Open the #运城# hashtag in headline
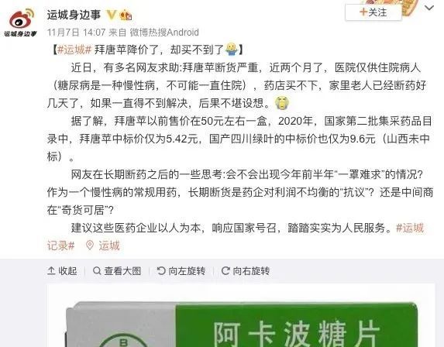 (74, 50)
